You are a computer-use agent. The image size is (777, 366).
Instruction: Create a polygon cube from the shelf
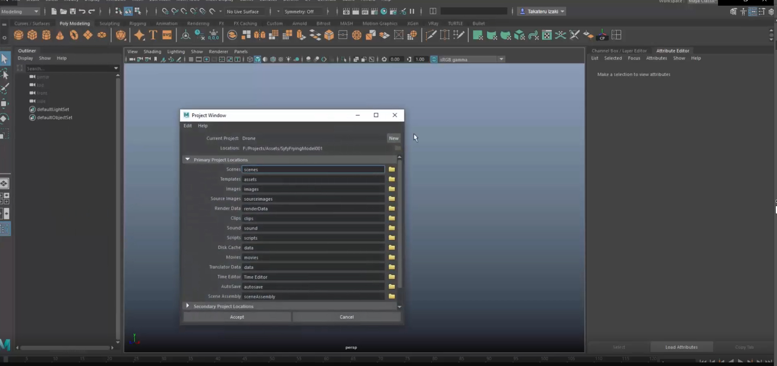click(32, 35)
